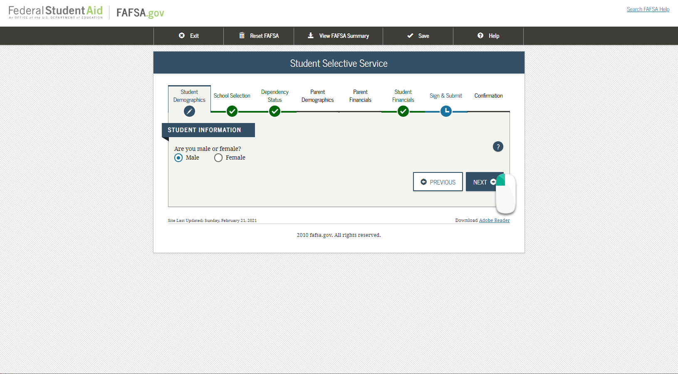Screen dimensions: 678x374
Task: Click the Exit icon in the toolbar
Action: tap(181, 36)
